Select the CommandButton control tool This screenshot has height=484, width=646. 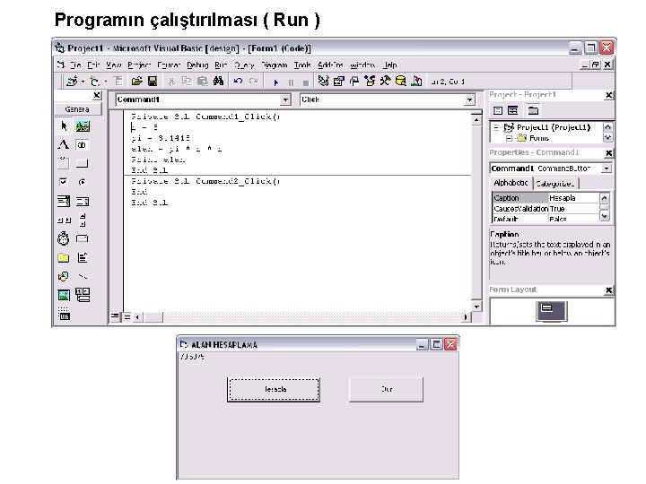(83, 163)
